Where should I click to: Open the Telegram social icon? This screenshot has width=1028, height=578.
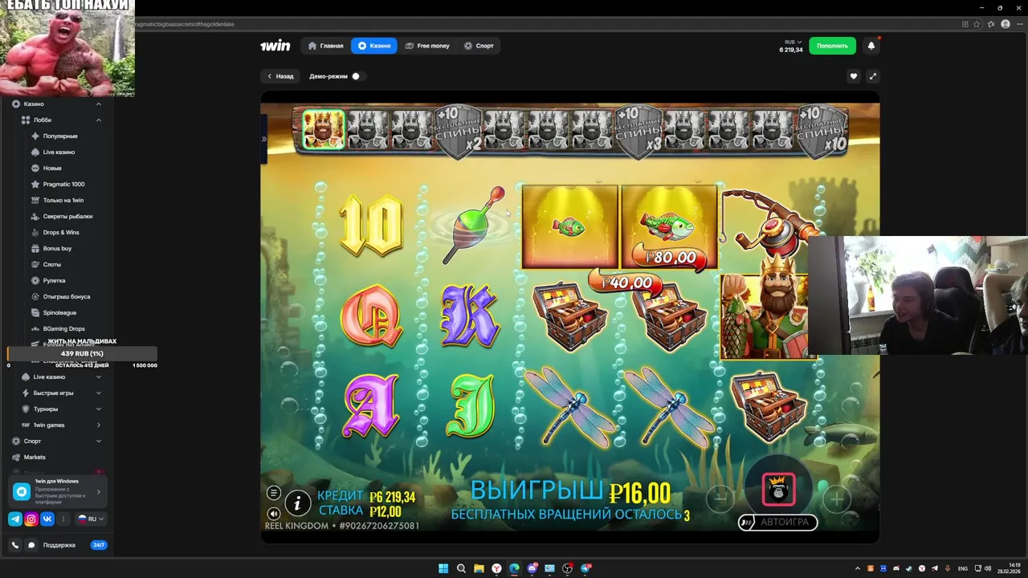(15, 519)
